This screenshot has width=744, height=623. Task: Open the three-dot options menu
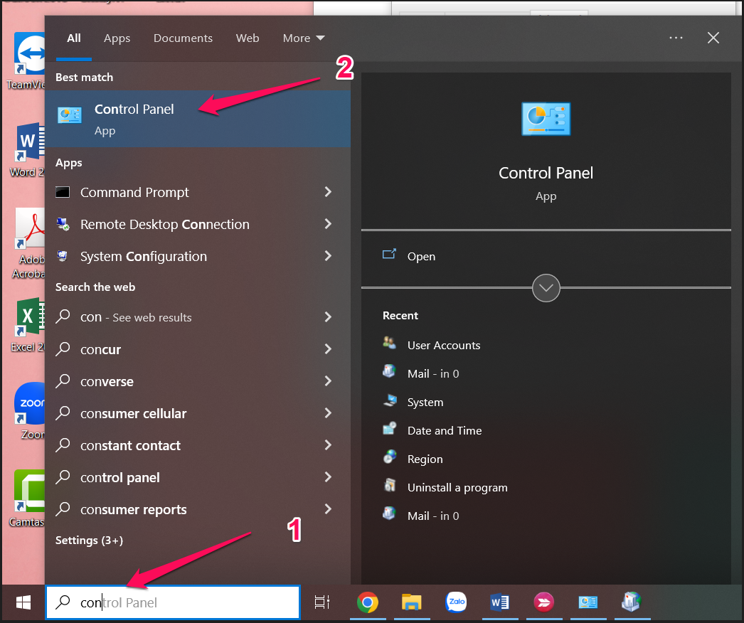[x=675, y=38]
